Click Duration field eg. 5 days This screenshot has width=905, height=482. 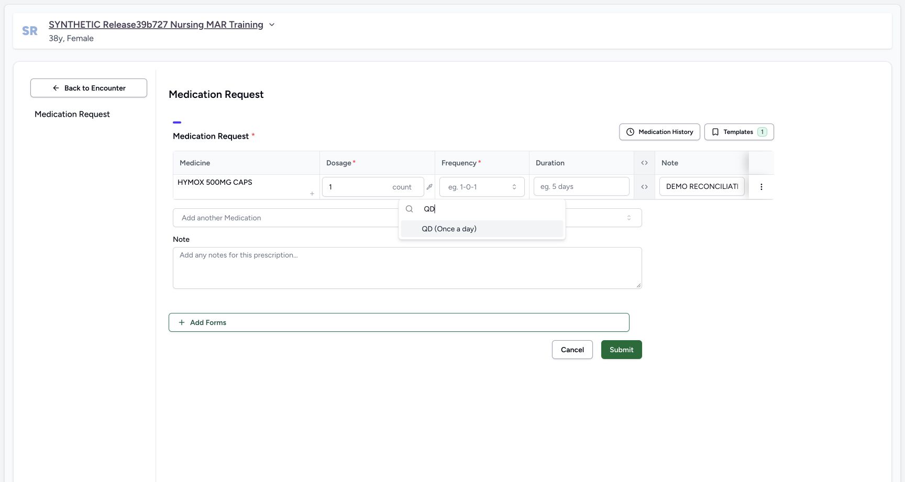click(581, 186)
